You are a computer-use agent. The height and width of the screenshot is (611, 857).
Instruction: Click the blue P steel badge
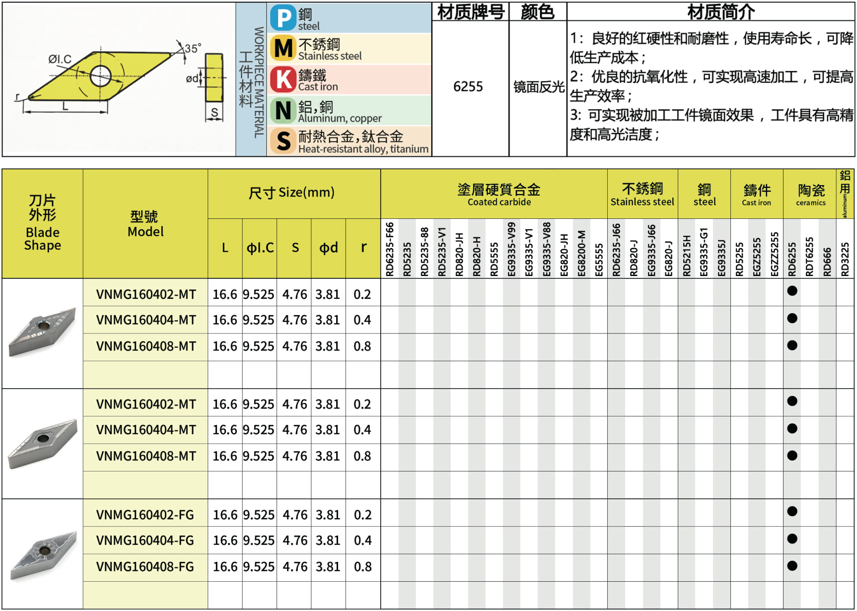pyautogui.click(x=284, y=18)
